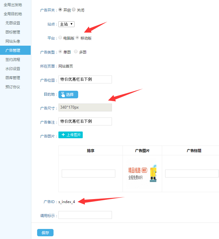Click the 广告标题 title input box
This screenshot has height=239, width=219.
pos(192,174)
